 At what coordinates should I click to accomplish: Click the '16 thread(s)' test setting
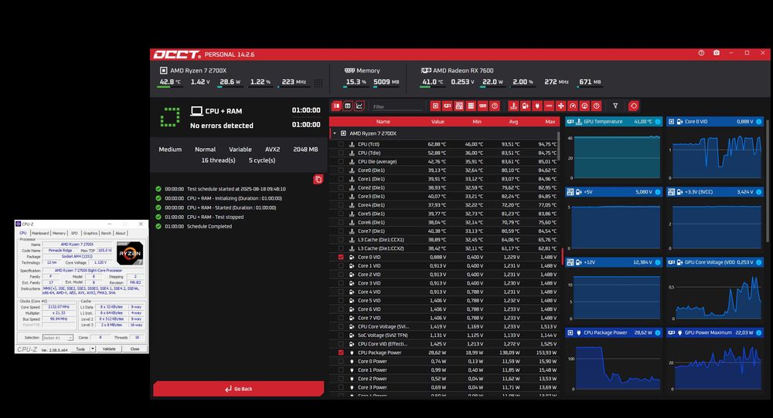coord(219,160)
